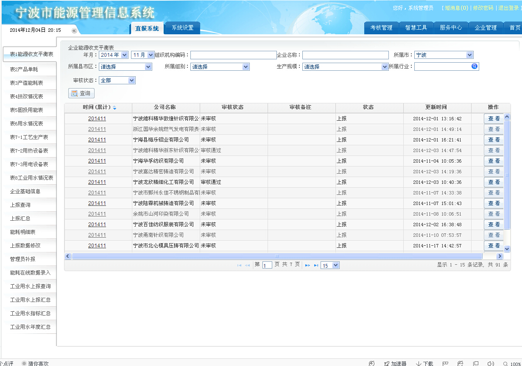Open 下载 in the browser status bar
Viewport: 522px width, 366px height.
click(x=424, y=363)
